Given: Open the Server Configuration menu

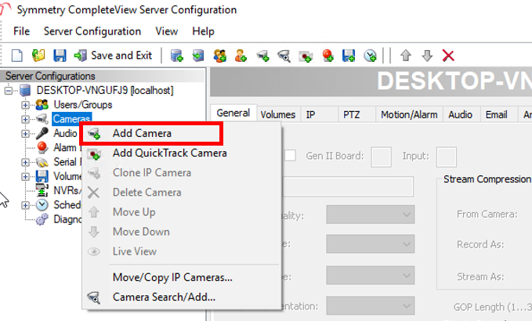Looking at the screenshot, I should click(92, 31).
